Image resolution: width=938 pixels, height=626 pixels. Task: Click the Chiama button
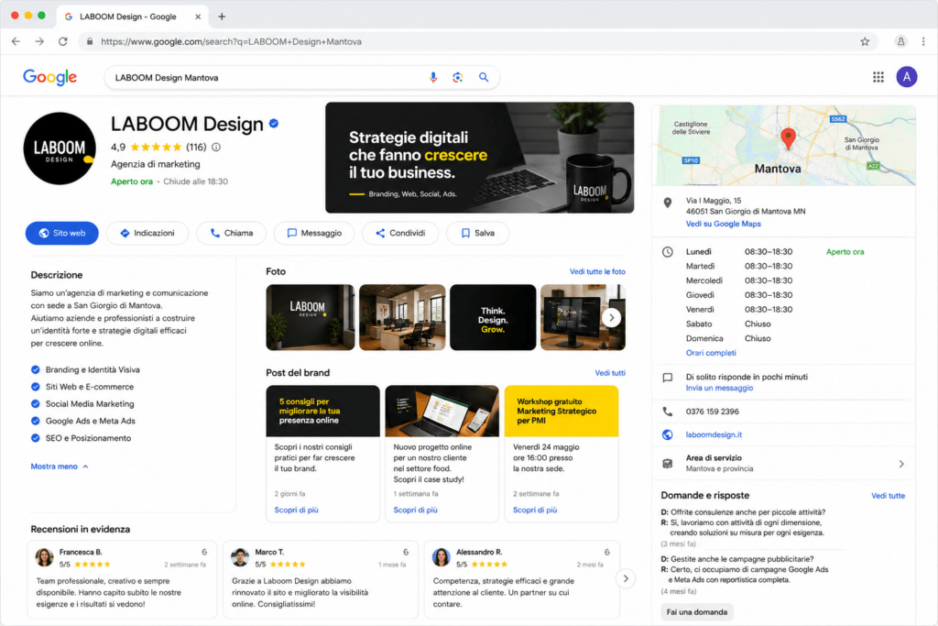pyautogui.click(x=232, y=233)
